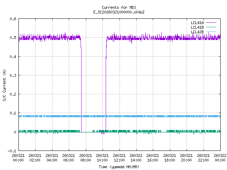Screen dimensions: 227x170
Task: Select the LCL41B legend entry text
Action: (x=197, y=27)
